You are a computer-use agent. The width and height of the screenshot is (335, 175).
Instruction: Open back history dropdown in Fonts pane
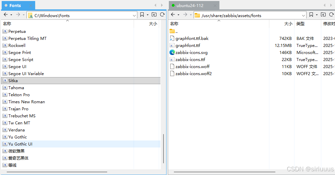tap(11, 15)
